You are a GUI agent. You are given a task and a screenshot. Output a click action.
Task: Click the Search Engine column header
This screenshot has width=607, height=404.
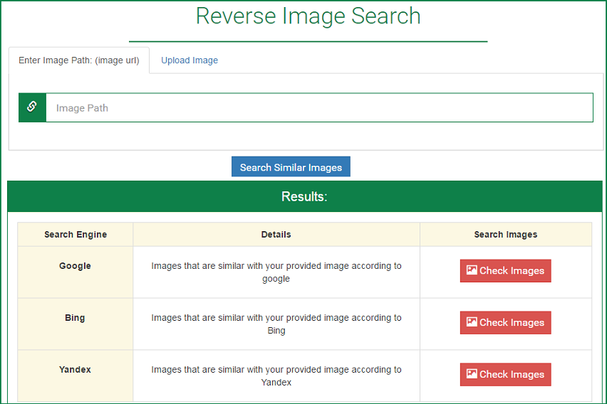[x=76, y=234]
